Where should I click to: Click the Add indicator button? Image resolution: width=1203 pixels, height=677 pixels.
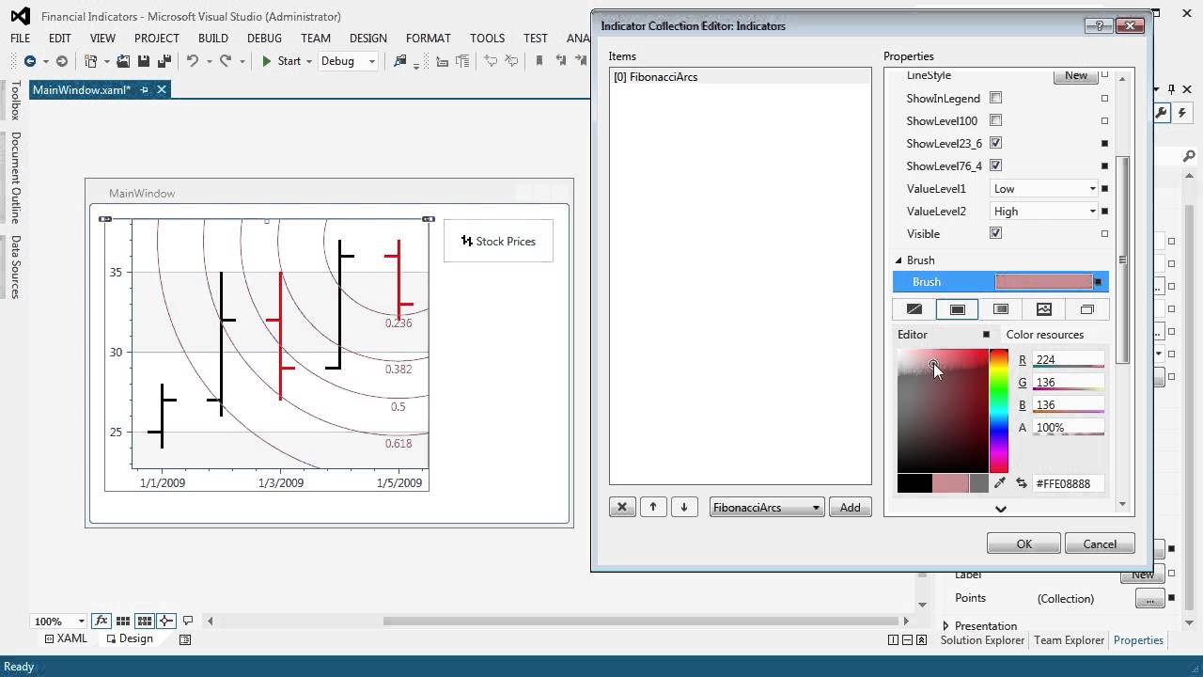[x=850, y=508]
